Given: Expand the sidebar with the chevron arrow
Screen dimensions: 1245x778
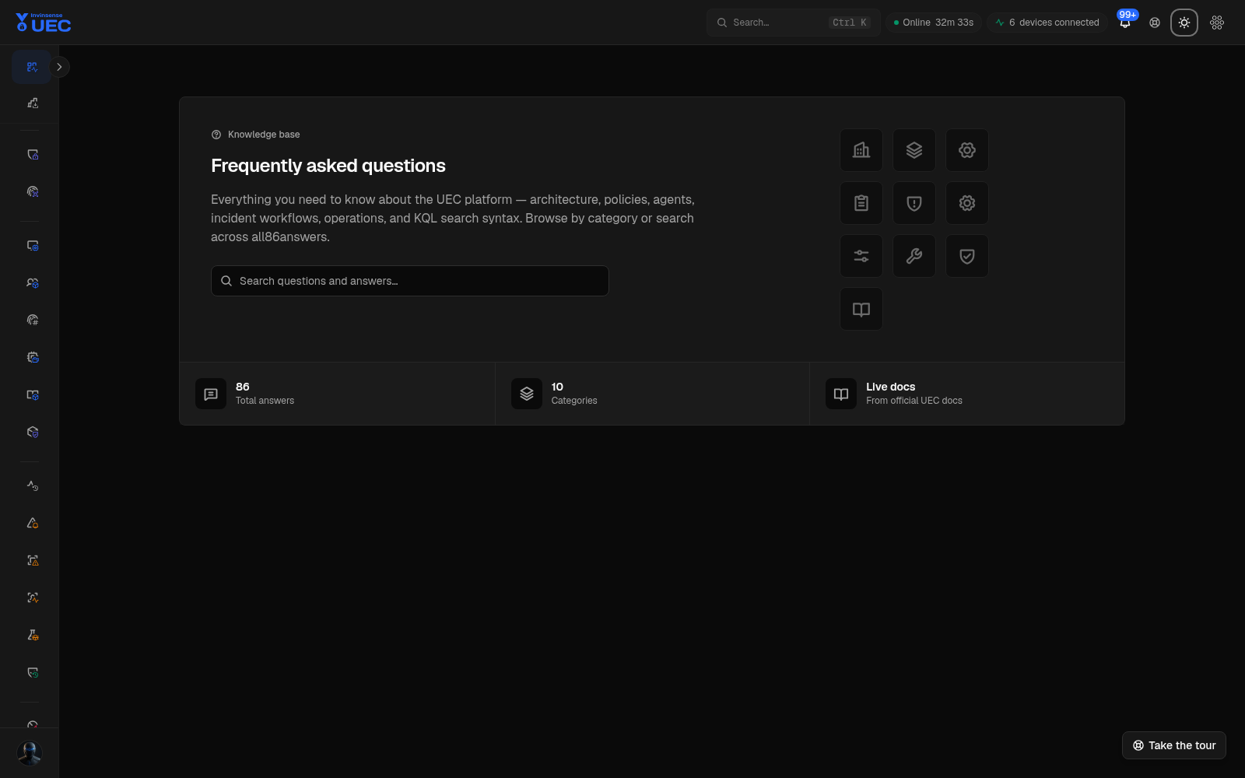Looking at the screenshot, I should click(59, 67).
